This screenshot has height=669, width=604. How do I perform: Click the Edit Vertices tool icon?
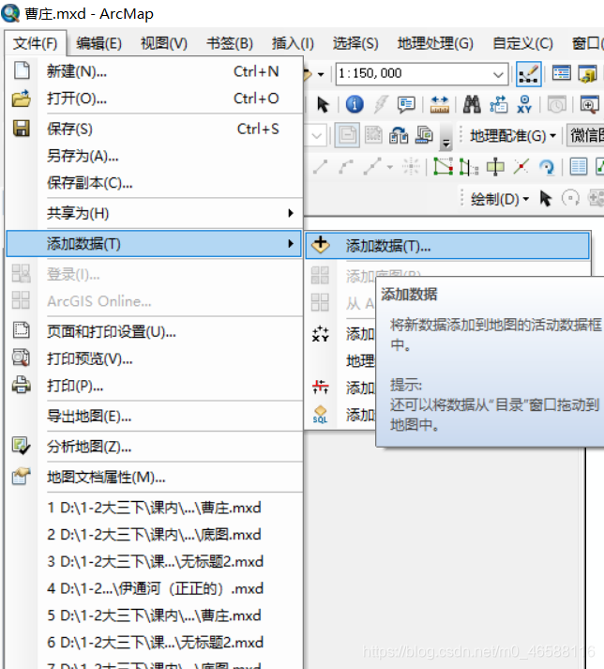(443, 166)
